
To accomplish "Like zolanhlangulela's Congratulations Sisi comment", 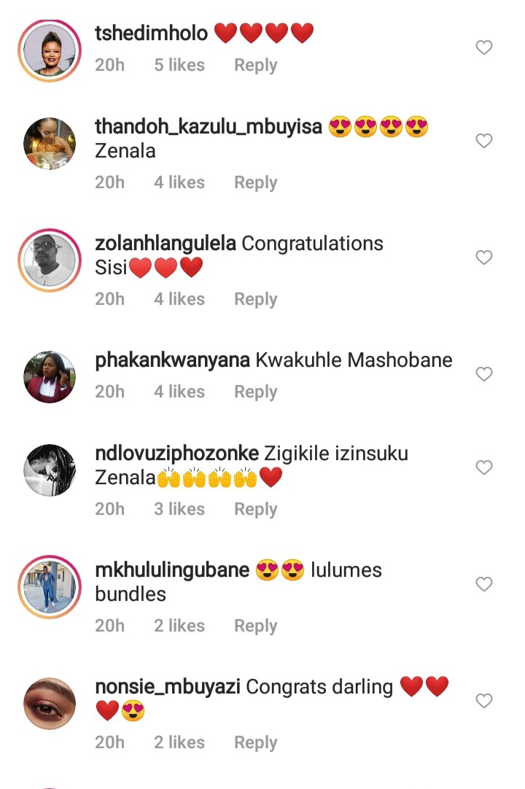I will point(483,257).
